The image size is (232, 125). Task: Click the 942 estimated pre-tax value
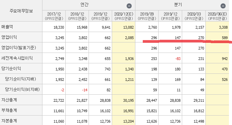point(225,59)
